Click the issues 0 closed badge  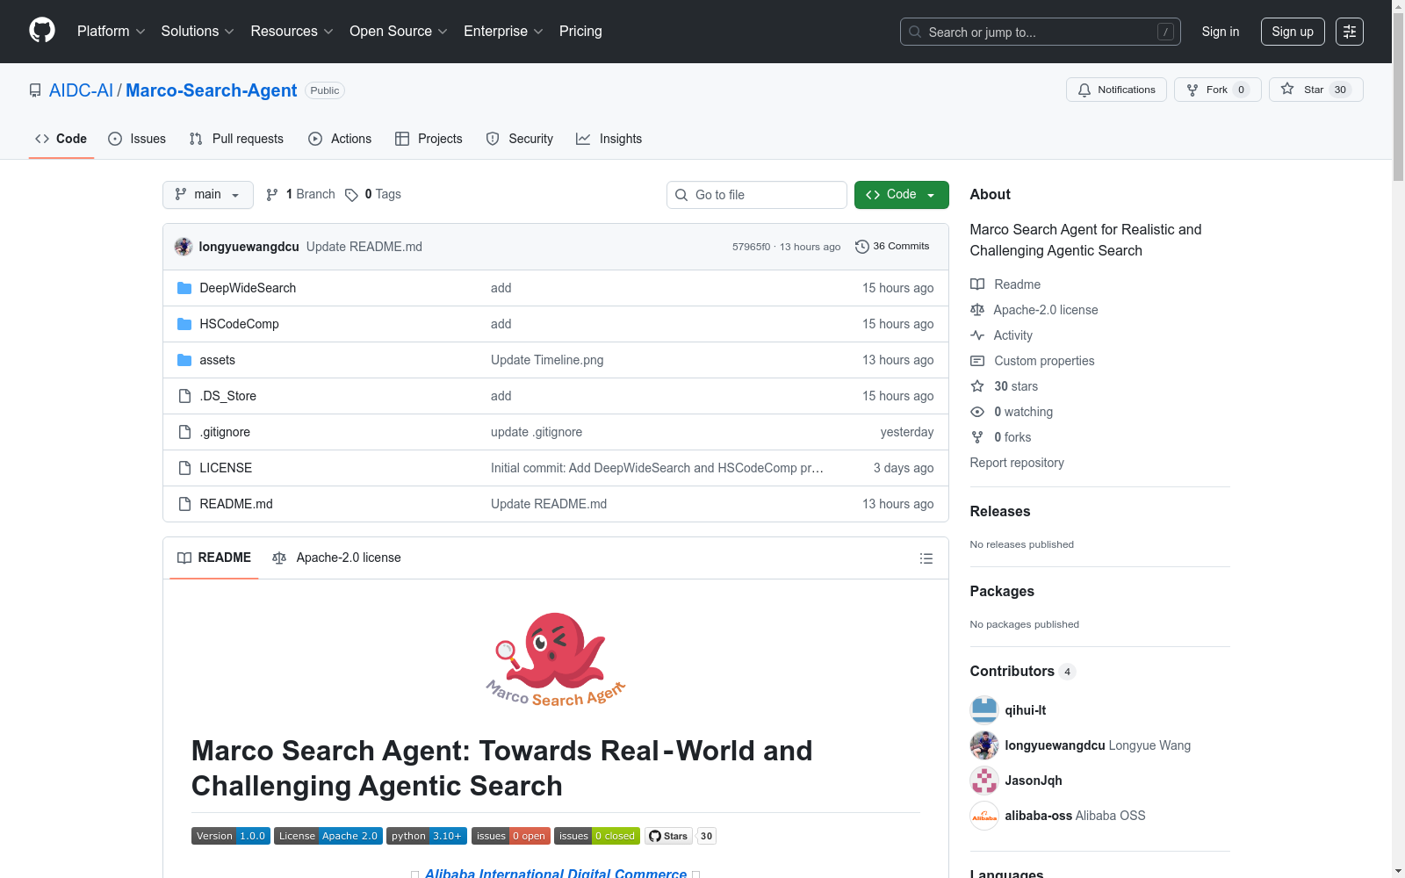point(597,836)
